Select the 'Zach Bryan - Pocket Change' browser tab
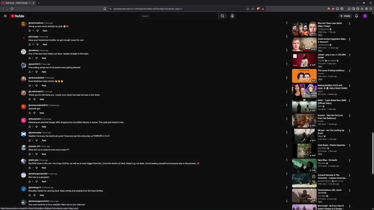This screenshot has height=210, width=374. point(18,3)
